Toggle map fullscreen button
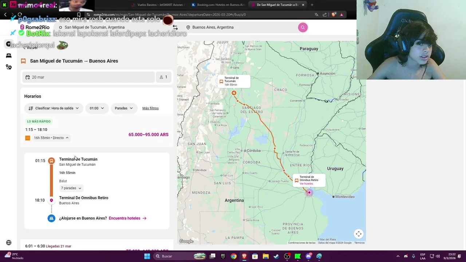 coord(359,234)
